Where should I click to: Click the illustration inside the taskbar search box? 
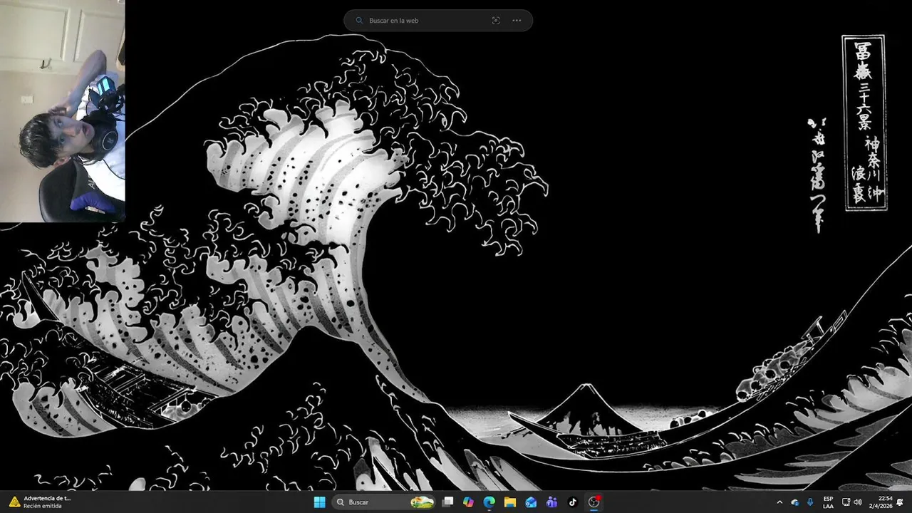click(x=422, y=502)
